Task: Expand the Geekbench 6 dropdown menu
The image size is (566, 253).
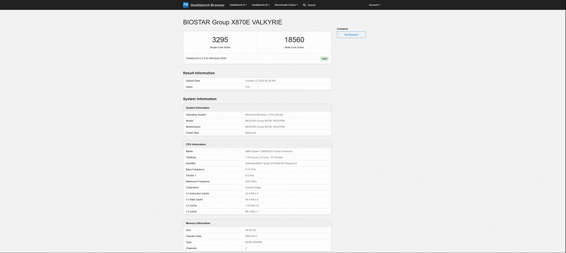Action: tap(238, 5)
